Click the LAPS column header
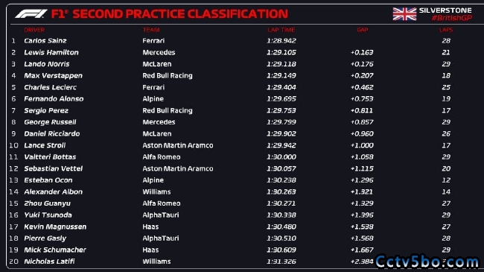Image resolution: width=484 pixels, height=272 pixels. pos(446,30)
